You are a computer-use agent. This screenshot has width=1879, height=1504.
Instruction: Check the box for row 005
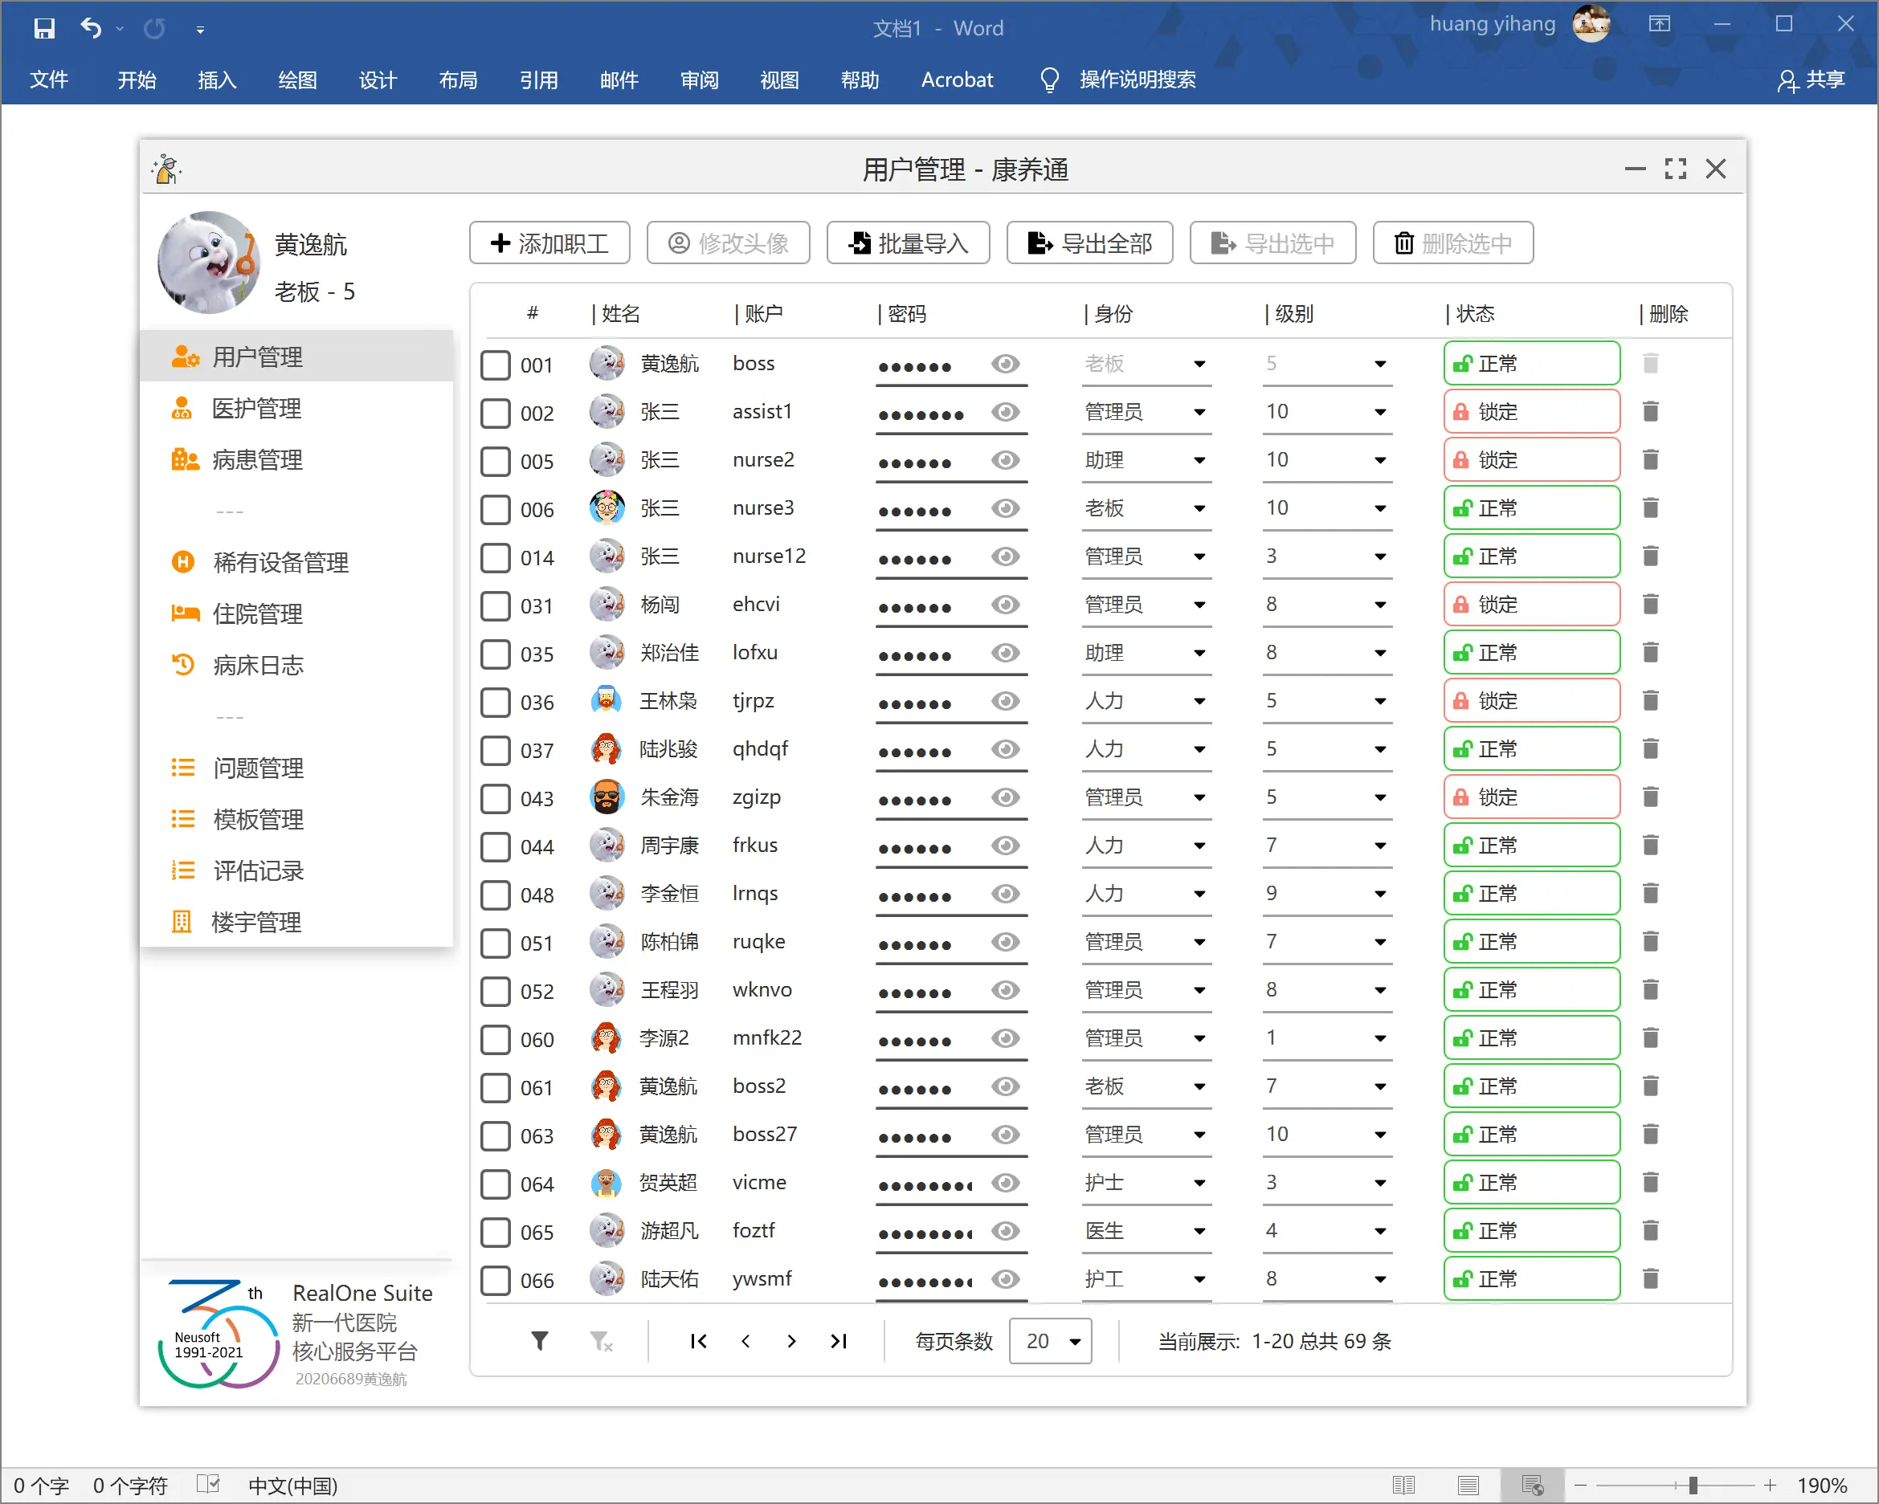[496, 461]
